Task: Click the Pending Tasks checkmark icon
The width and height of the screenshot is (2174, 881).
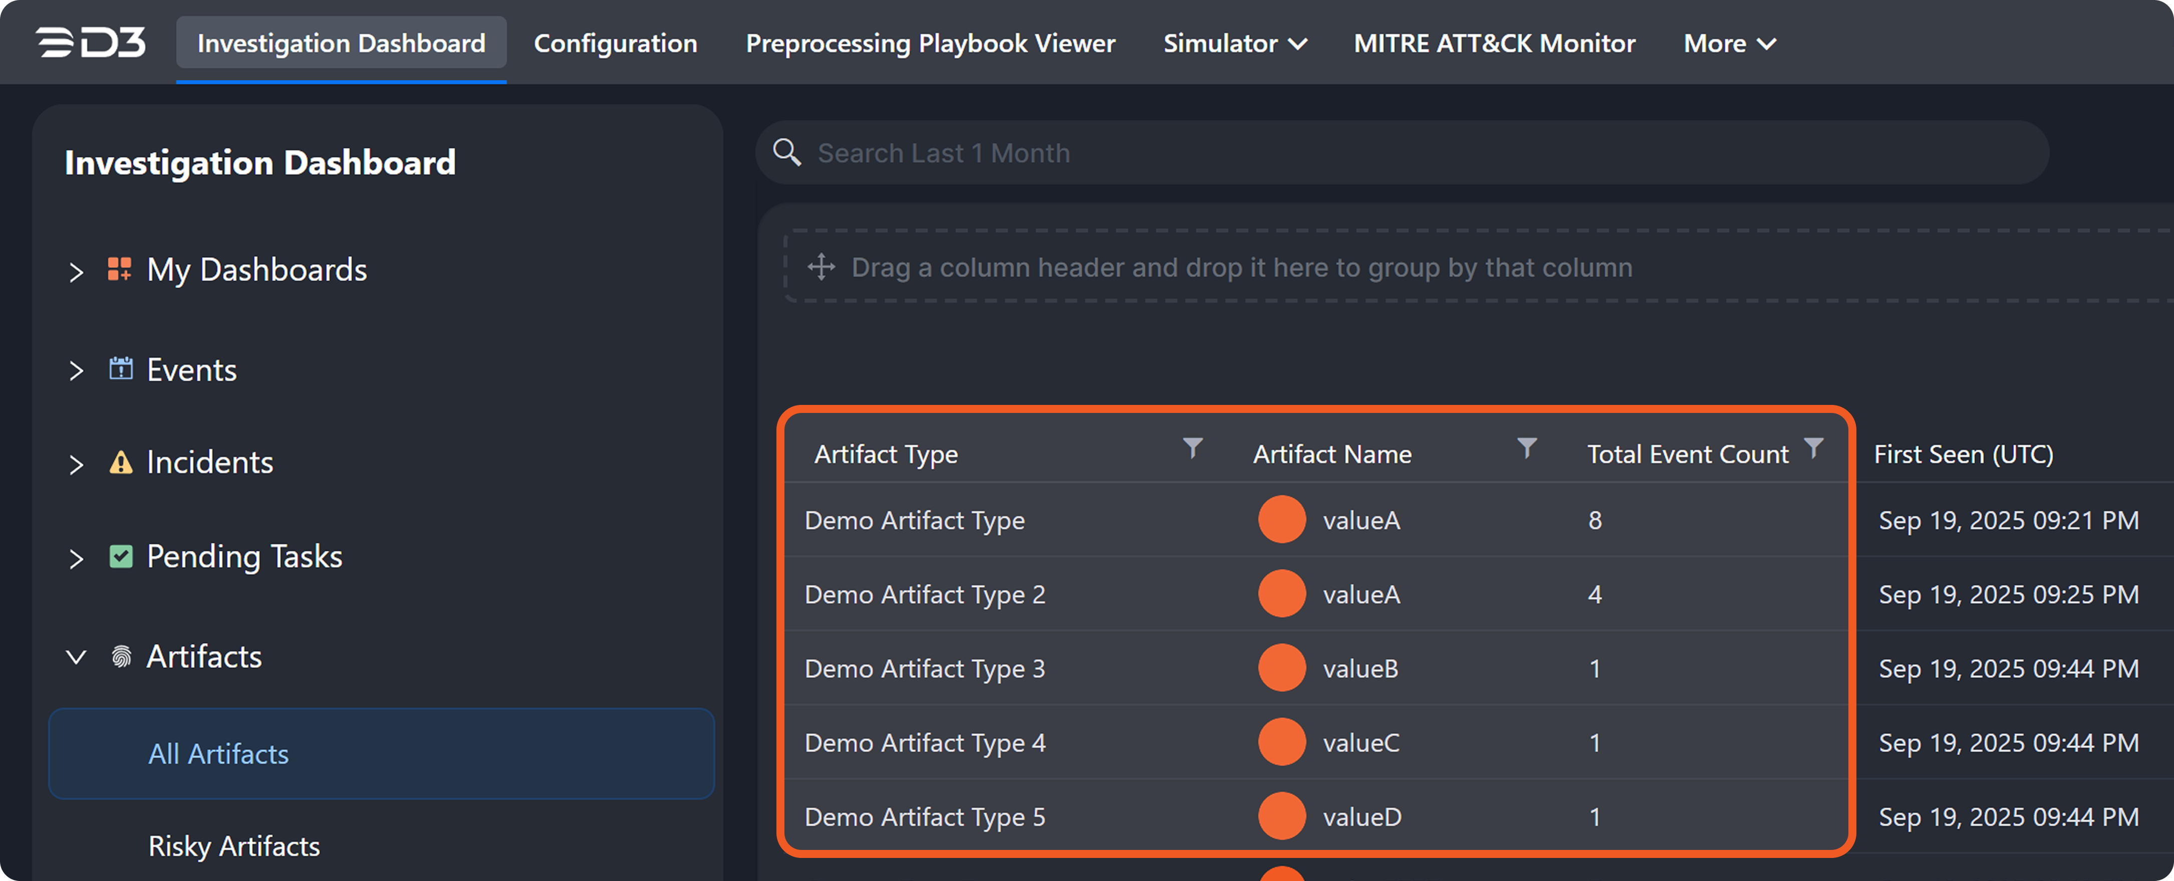Action: pyautogui.click(x=121, y=556)
